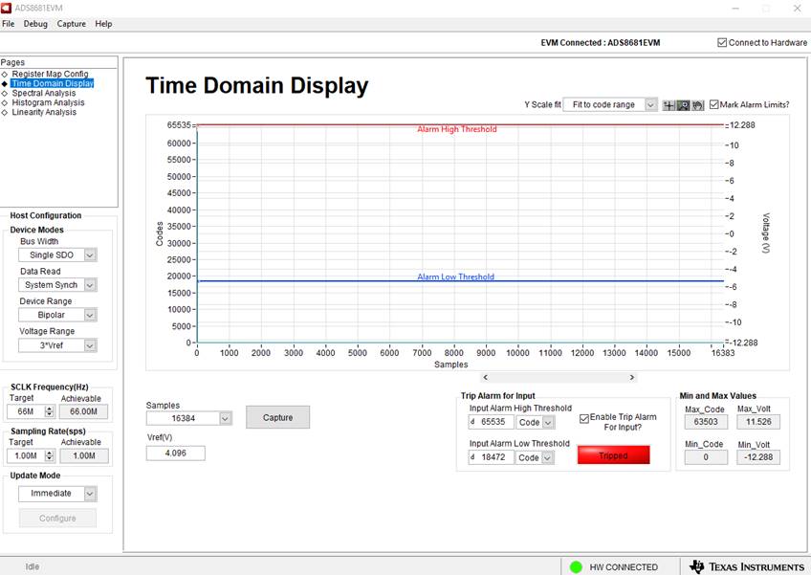811x575 pixels.
Task: Click the Alarm Low Threshold graph label
Action: [455, 276]
